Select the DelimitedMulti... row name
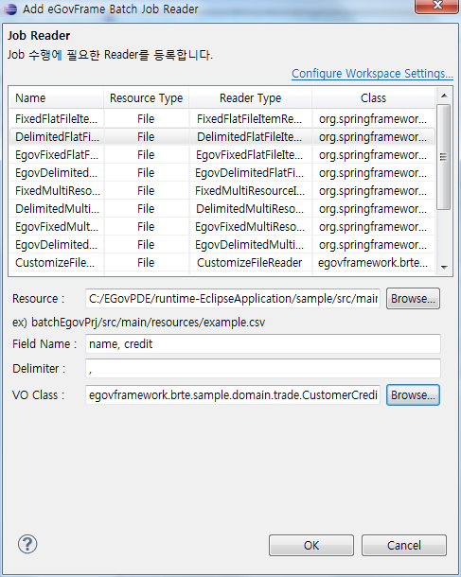Image resolution: width=461 pixels, height=577 pixels. (57, 209)
